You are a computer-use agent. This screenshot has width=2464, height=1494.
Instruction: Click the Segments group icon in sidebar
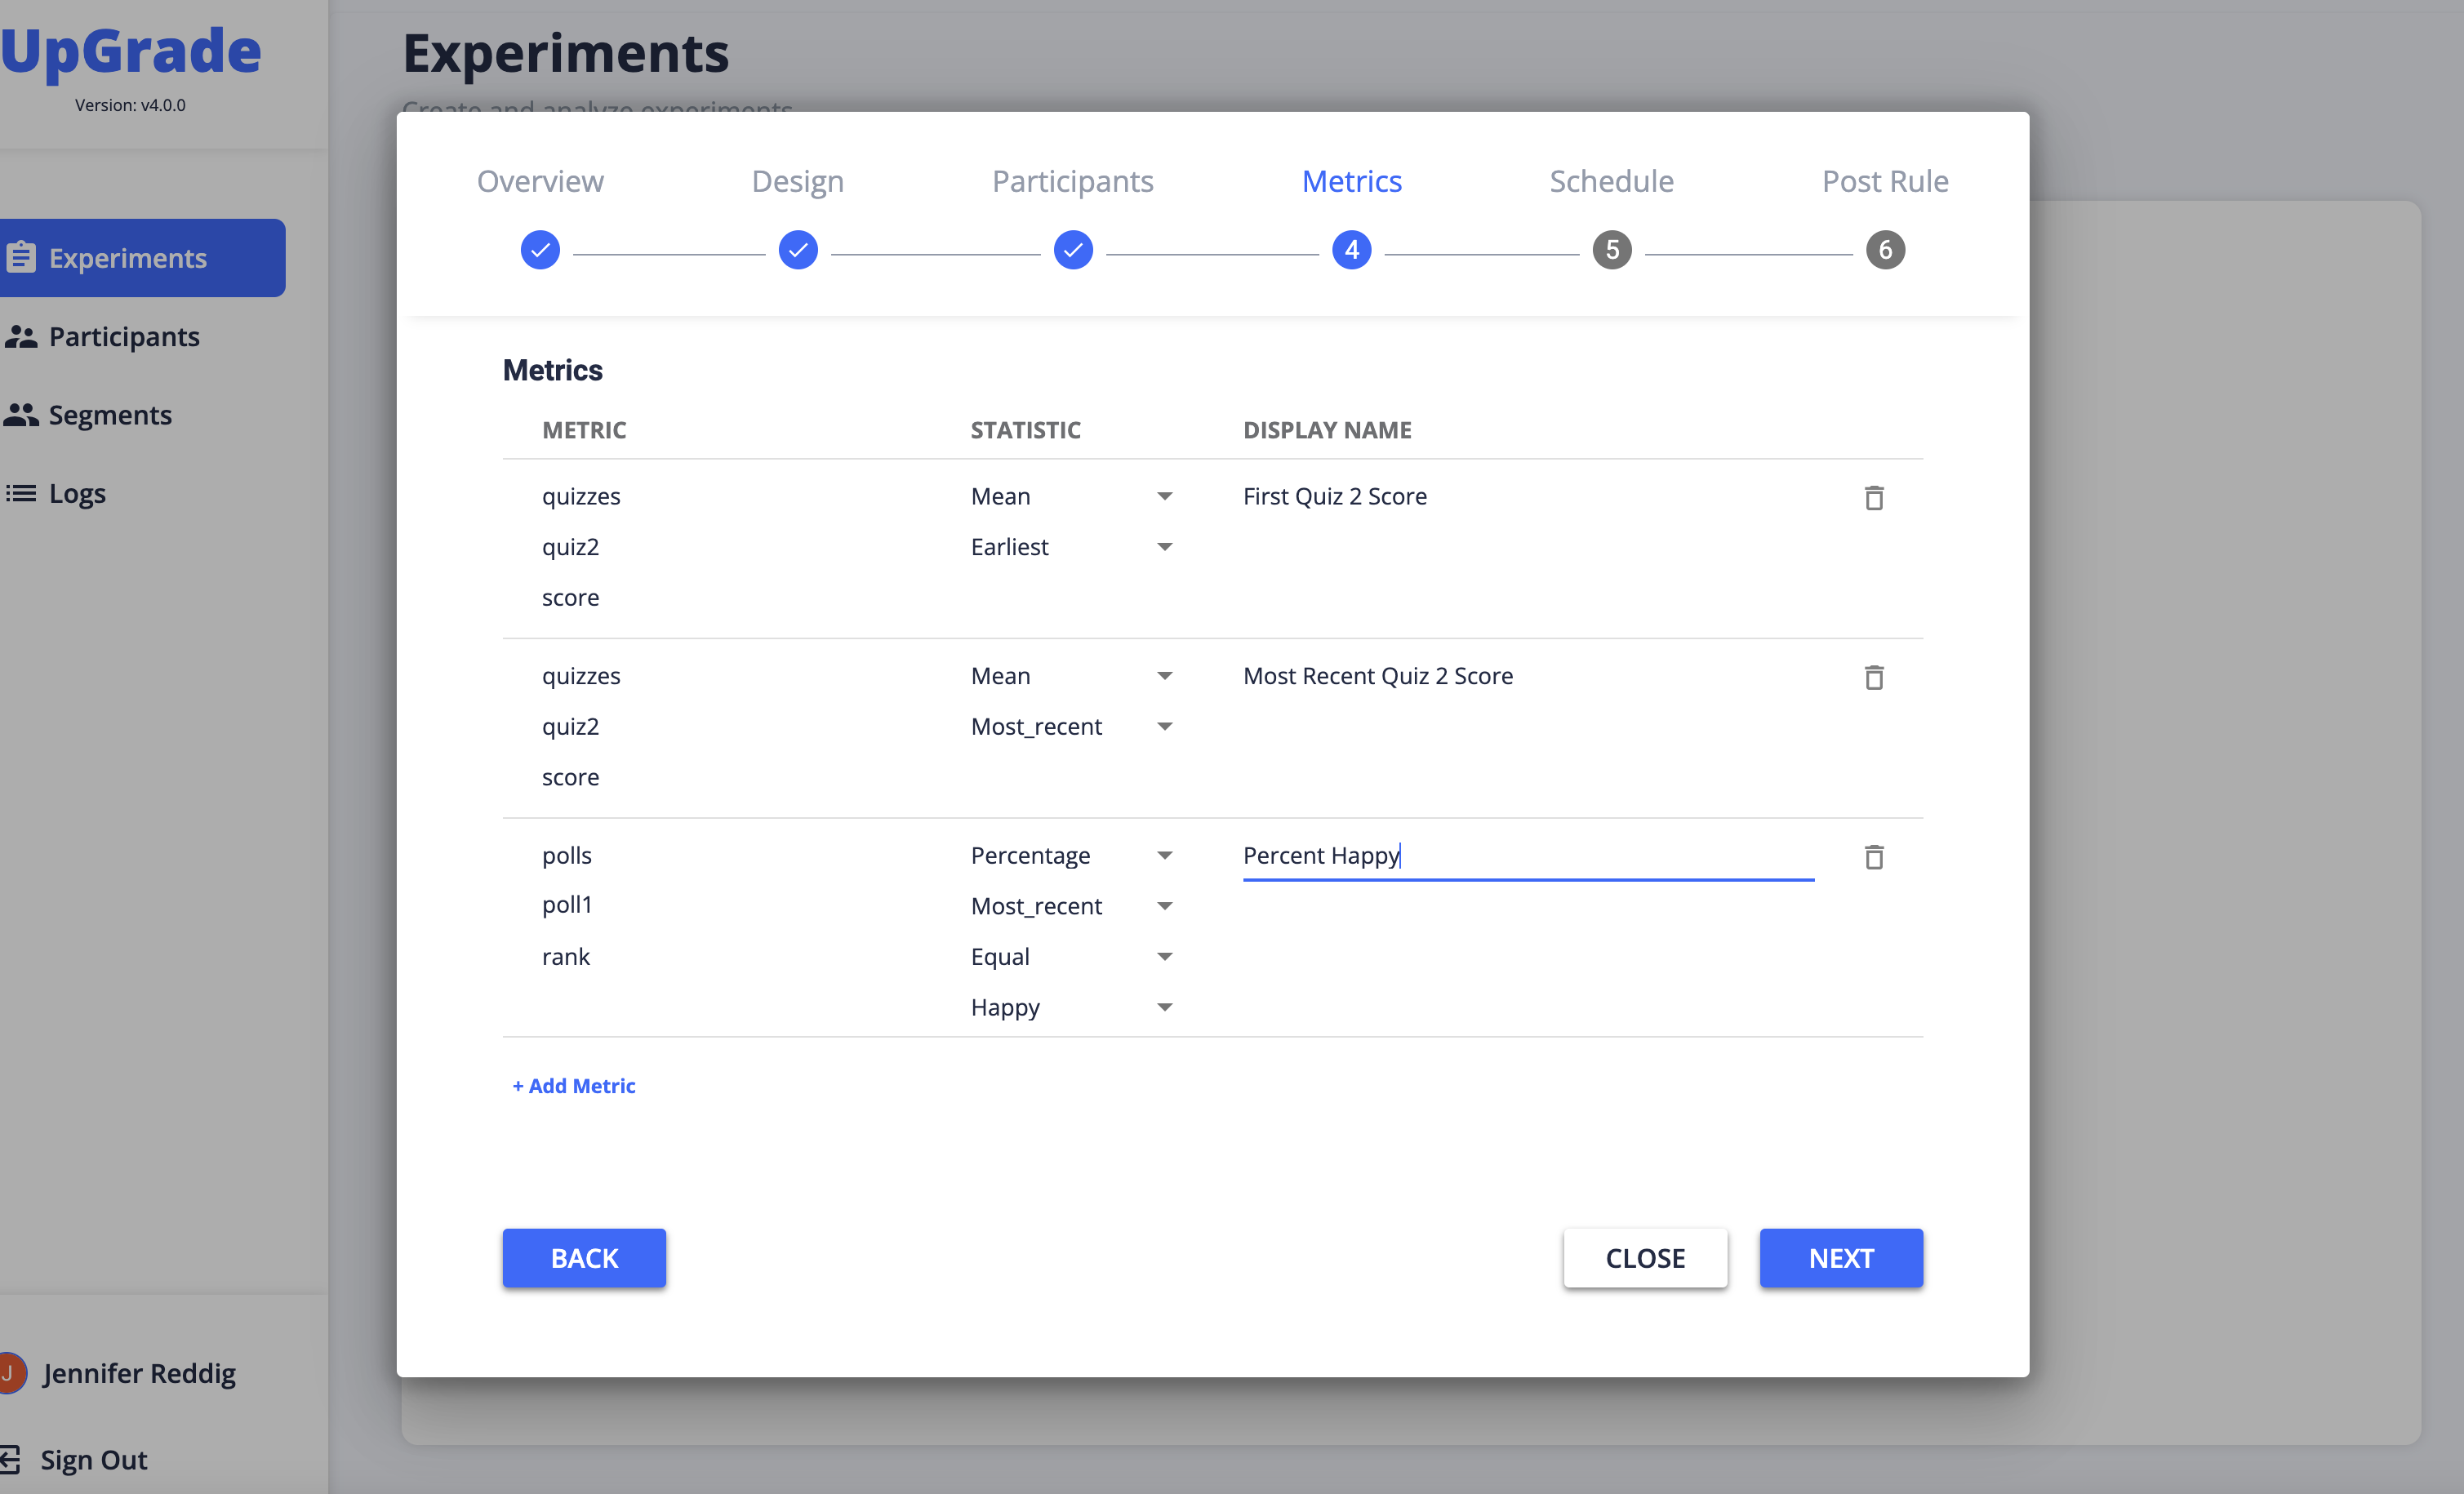[x=21, y=415]
